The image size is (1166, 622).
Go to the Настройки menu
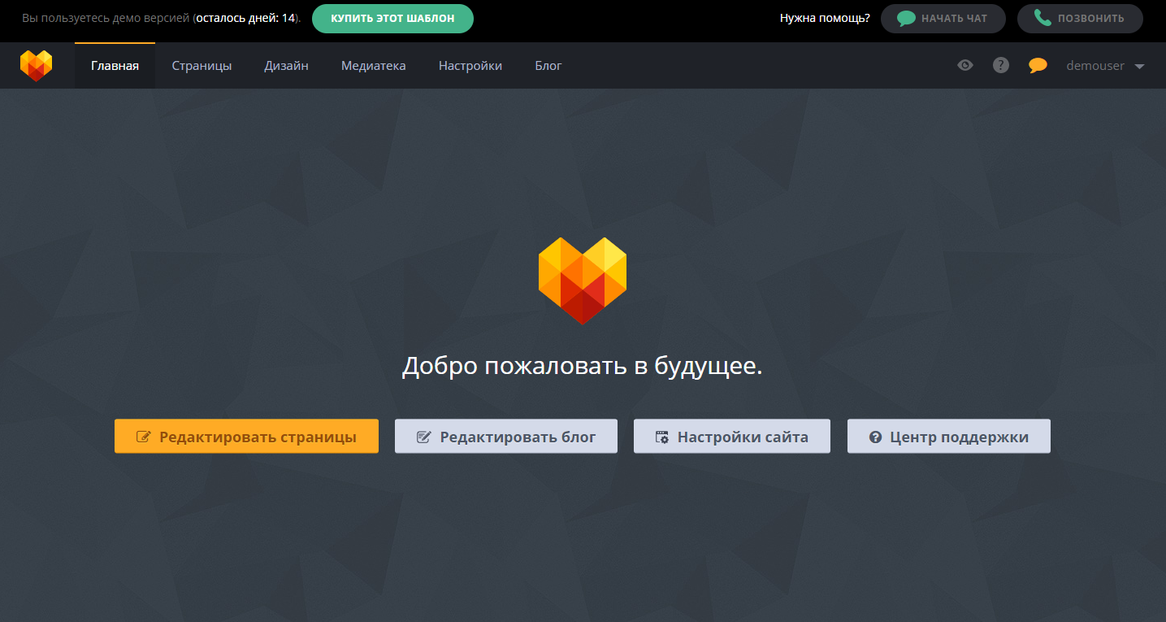[x=470, y=66]
